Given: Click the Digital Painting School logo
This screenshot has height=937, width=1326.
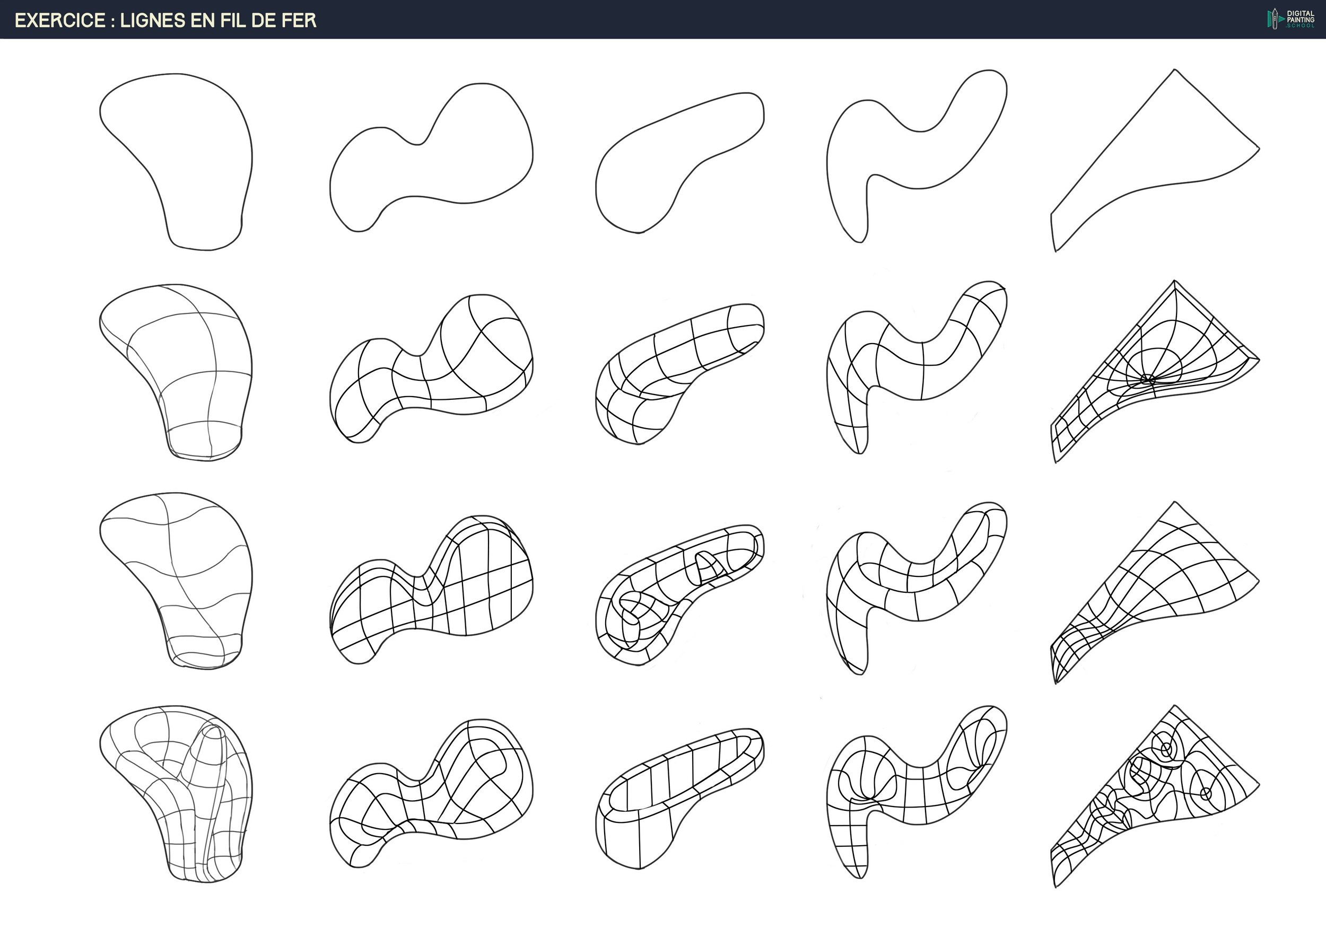Looking at the screenshot, I should [1292, 19].
